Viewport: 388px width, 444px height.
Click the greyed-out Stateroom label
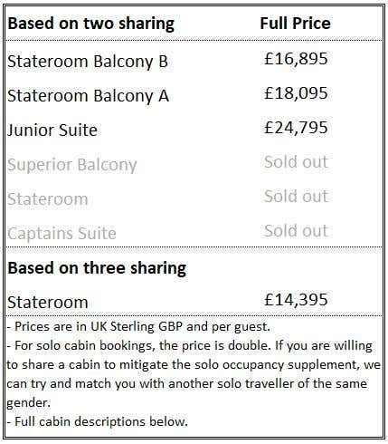(x=48, y=199)
